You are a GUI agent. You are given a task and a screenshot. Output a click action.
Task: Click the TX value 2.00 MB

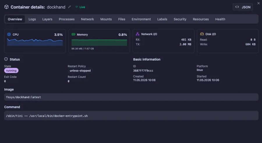pyautogui.click(x=185, y=44)
